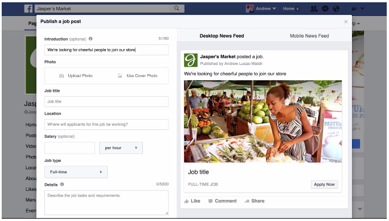The height and width of the screenshot is (221, 389).
Task: Click the market photo in preview
Action: click(263, 121)
